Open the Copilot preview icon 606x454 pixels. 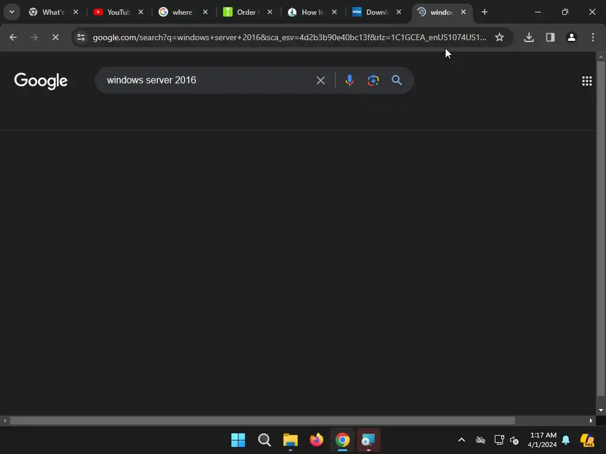587,440
